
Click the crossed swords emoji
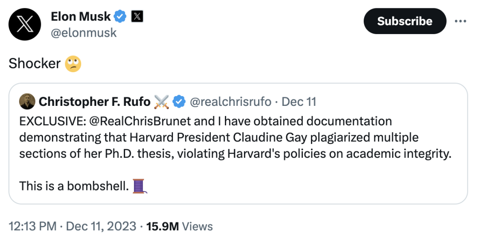coord(161,102)
